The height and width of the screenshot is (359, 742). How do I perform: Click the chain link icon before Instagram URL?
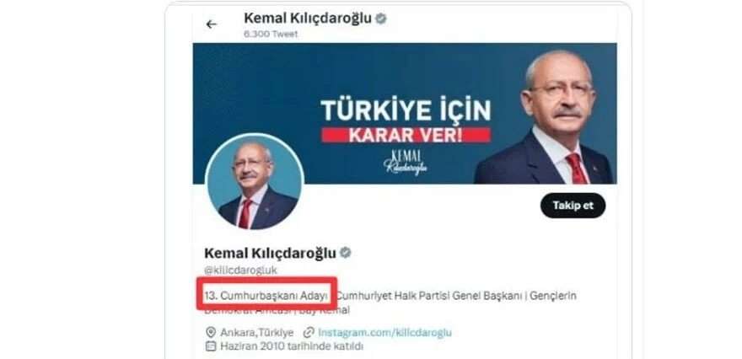[x=309, y=333]
